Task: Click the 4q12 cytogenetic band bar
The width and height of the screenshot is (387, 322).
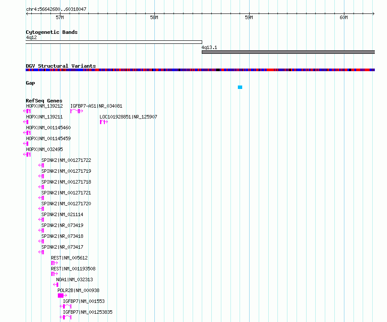Action: click(x=114, y=42)
